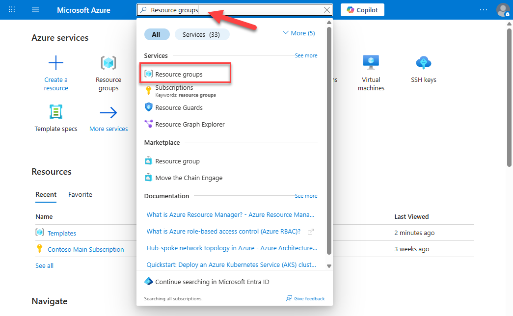Viewport: 513px width, 316px height.
Task: Open Move the Chain Engage Marketplace result
Action: (189, 178)
